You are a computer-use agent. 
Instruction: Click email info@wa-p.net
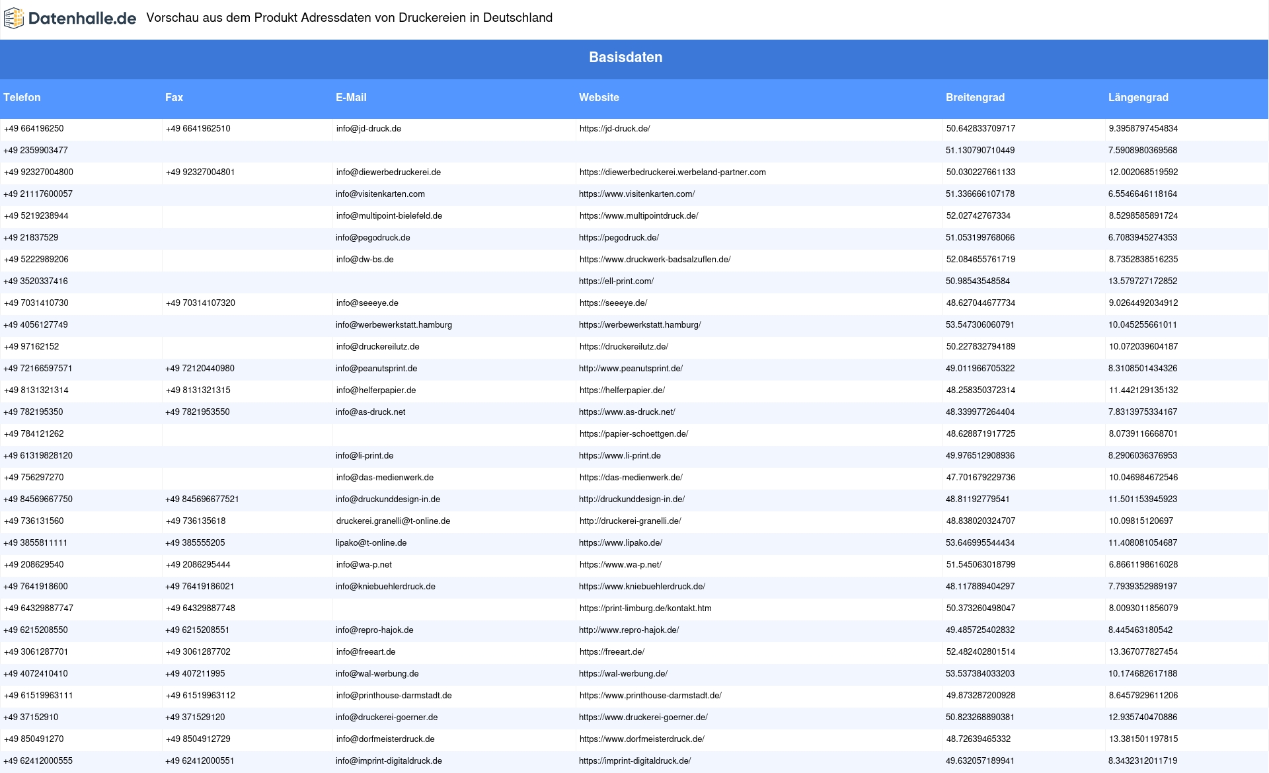pos(364,565)
